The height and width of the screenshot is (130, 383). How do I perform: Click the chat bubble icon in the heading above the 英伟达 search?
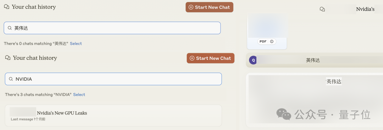click(x=7, y=7)
